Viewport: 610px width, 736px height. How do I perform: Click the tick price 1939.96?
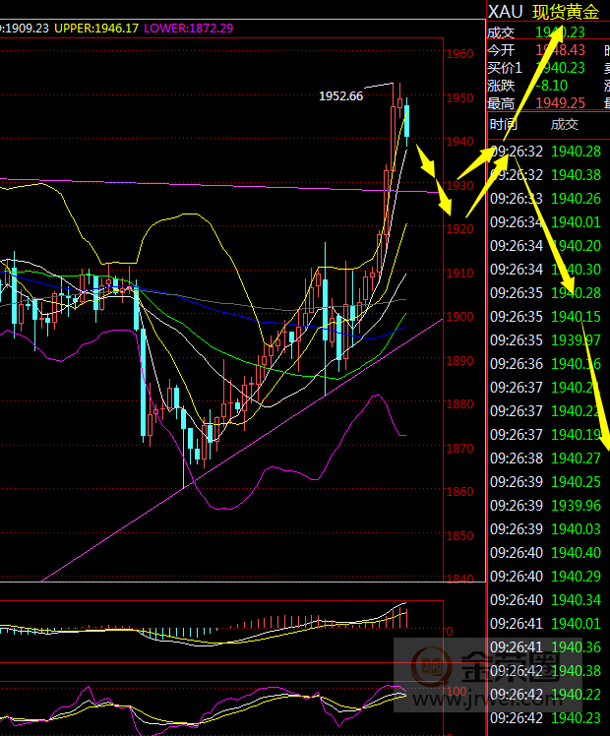(577, 505)
